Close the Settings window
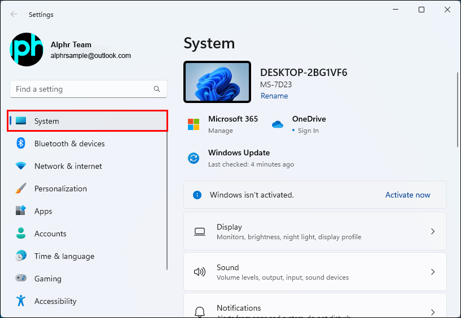The height and width of the screenshot is (318, 461). 447,10
